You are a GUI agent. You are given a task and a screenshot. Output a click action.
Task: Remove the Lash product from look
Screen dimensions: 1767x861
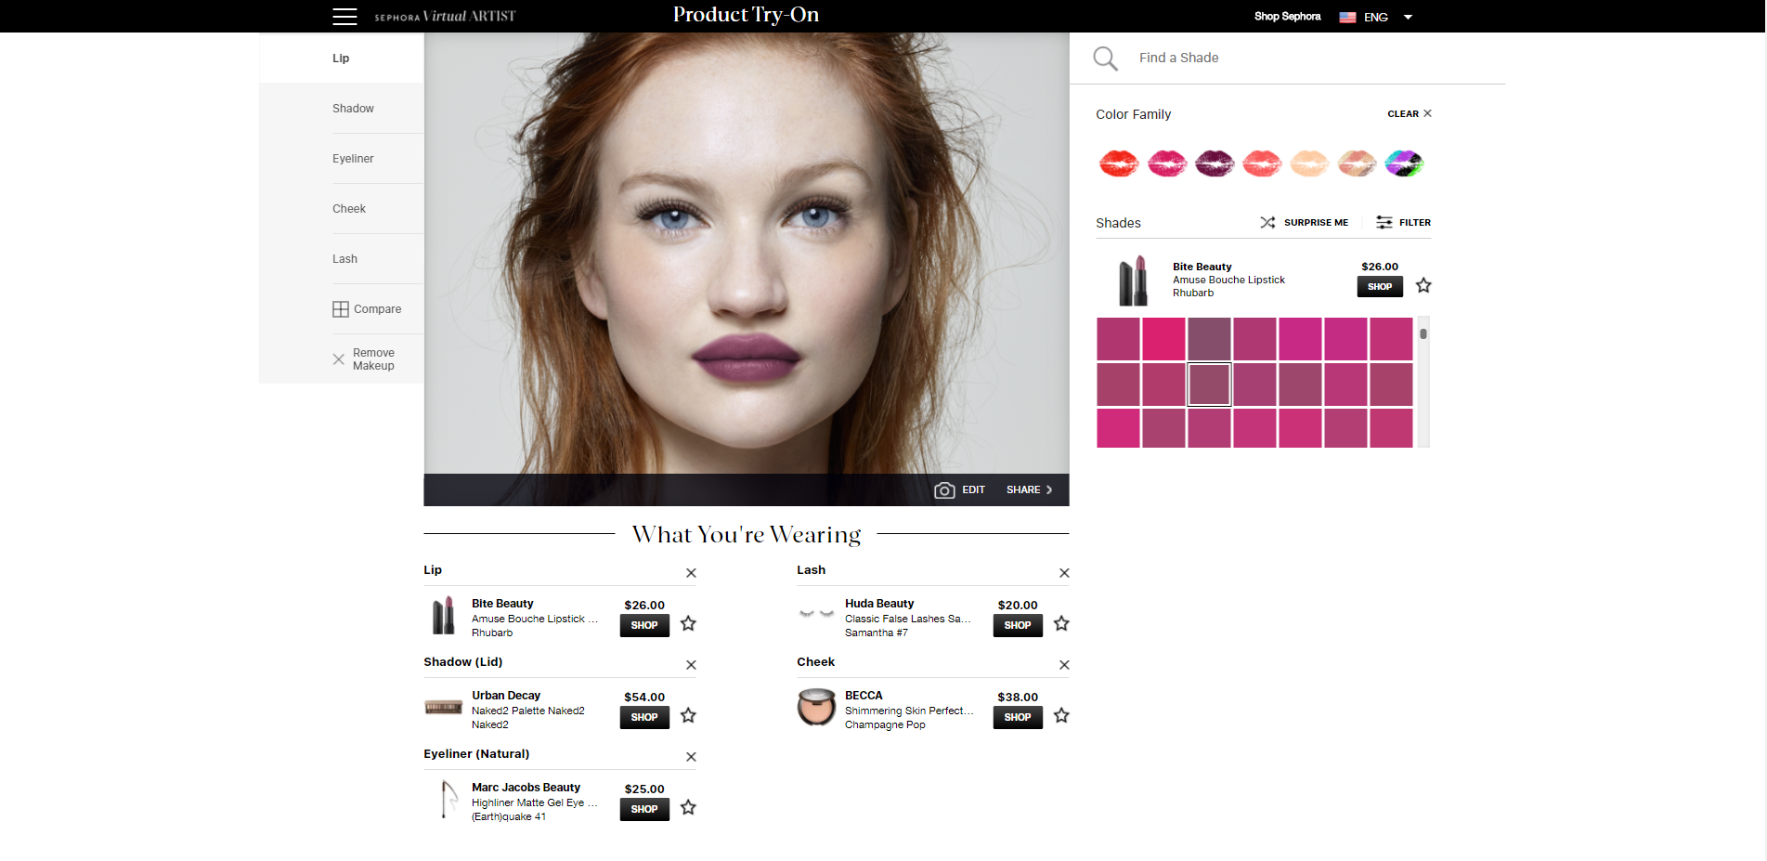[x=1064, y=573]
